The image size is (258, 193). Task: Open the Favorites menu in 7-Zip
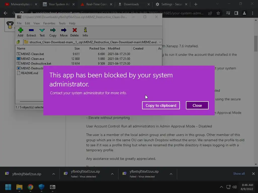[49, 23]
